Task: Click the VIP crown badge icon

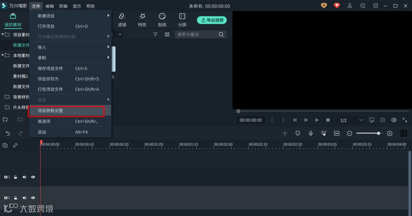Action: coord(324,5)
